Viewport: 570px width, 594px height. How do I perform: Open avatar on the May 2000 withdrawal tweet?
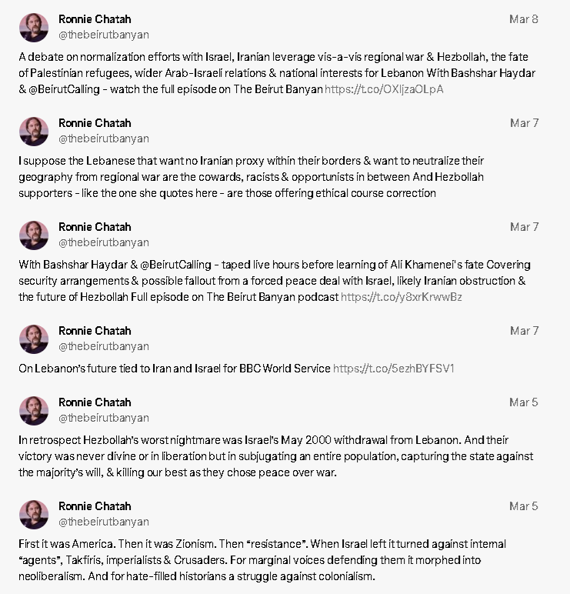[x=34, y=410]
